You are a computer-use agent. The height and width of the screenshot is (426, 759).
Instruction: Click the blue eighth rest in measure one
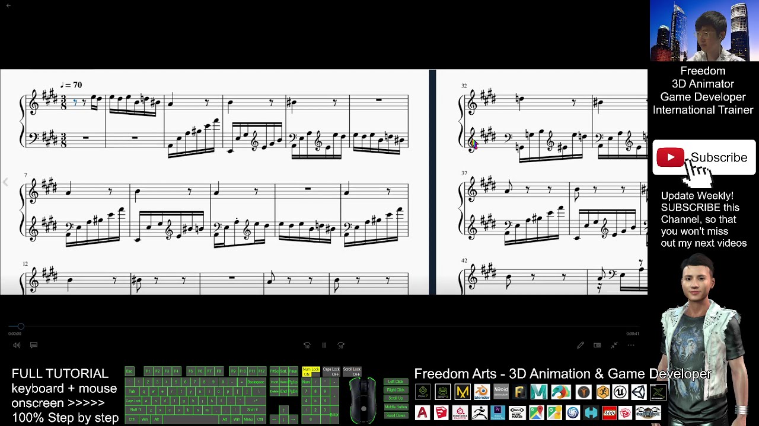tap(75, 102)
